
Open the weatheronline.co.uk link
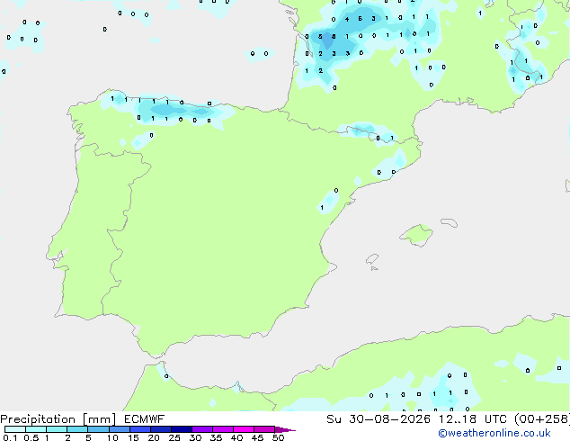pos(494,433)
